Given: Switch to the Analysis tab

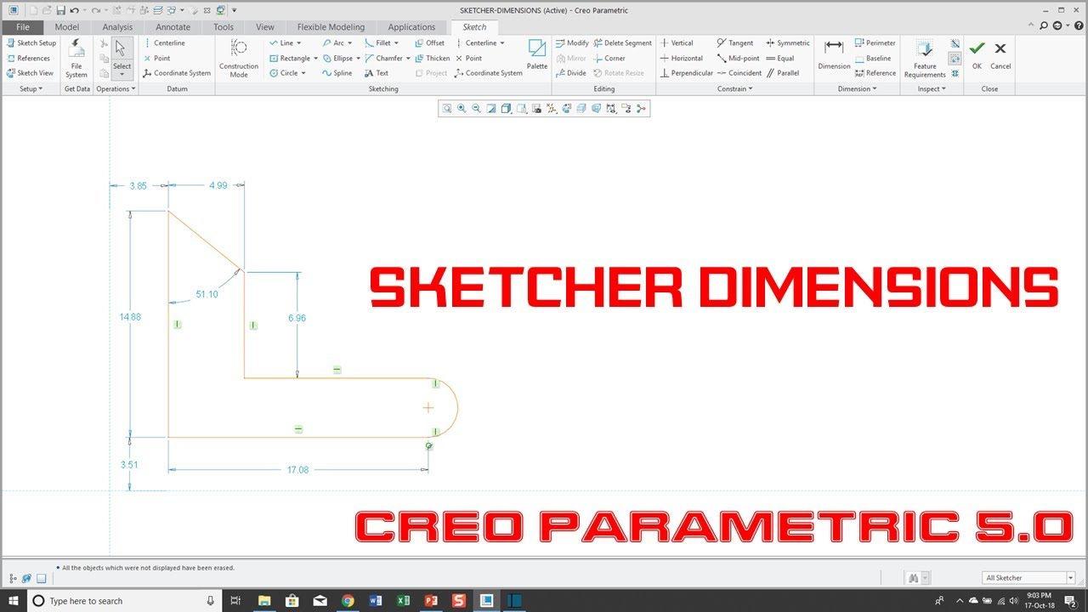Looking at the screenshot, I should (117, 27).
